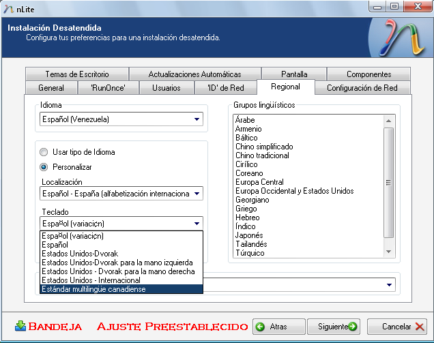The image size is (434, 343).
Task: Select 'Usar tipo de Idioma' radio button
Action: click(x=44, y=152)
